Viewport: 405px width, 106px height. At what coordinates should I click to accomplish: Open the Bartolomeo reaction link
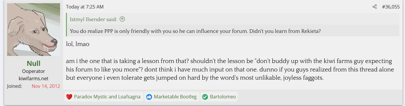pyautogui.click(x=223, y=97)
